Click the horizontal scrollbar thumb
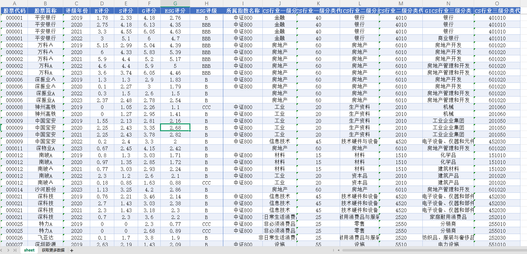The height and width of the screenshot is (254, 527). 434,250
